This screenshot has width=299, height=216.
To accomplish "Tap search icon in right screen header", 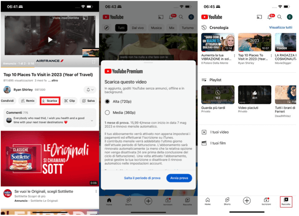I will point(280,17).
